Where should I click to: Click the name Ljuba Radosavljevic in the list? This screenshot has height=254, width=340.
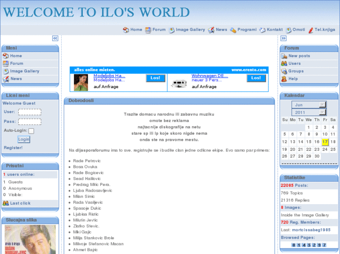pos(93,191)
